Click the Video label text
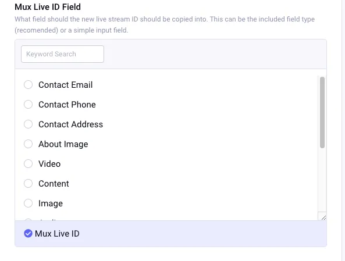 49,164
